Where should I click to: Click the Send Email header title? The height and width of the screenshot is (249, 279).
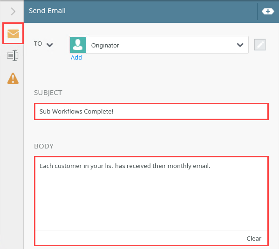coord(47,11)
